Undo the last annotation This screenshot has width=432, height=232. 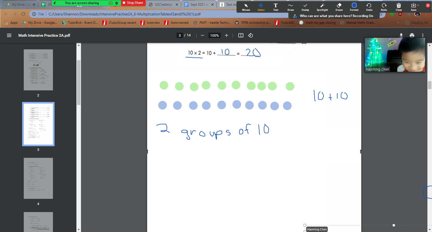[369, 7]
